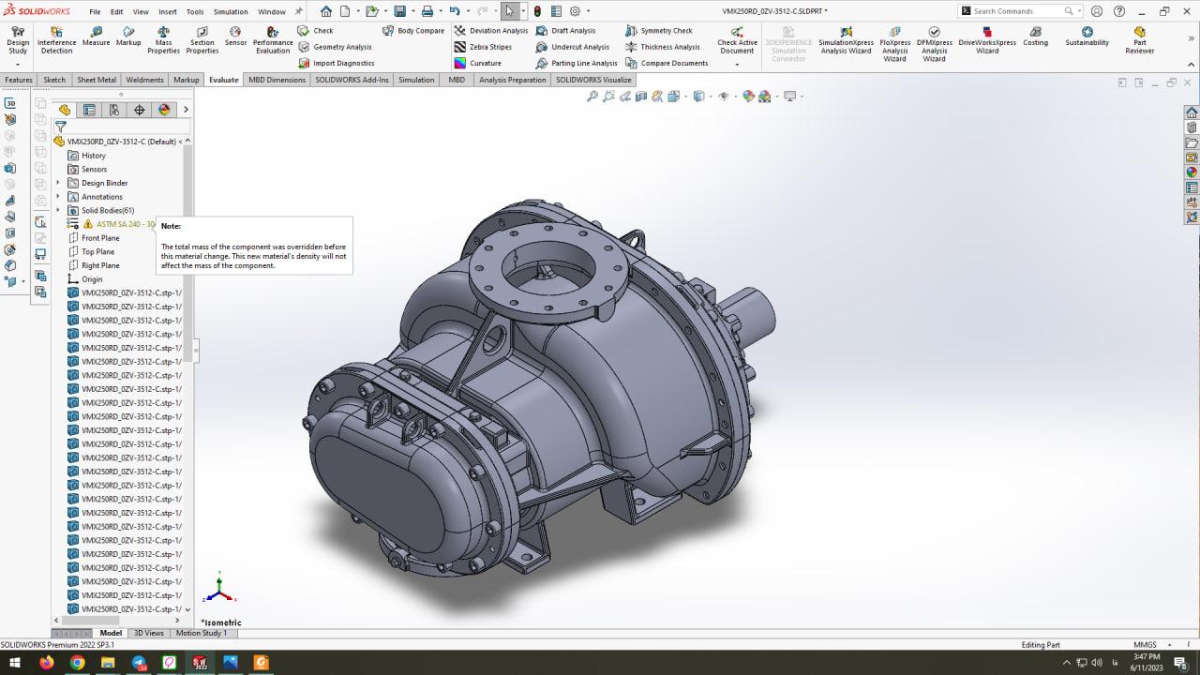Click Check Active Document
Image resolution: width=1200 pixels, height=675 pixels.
737,40
